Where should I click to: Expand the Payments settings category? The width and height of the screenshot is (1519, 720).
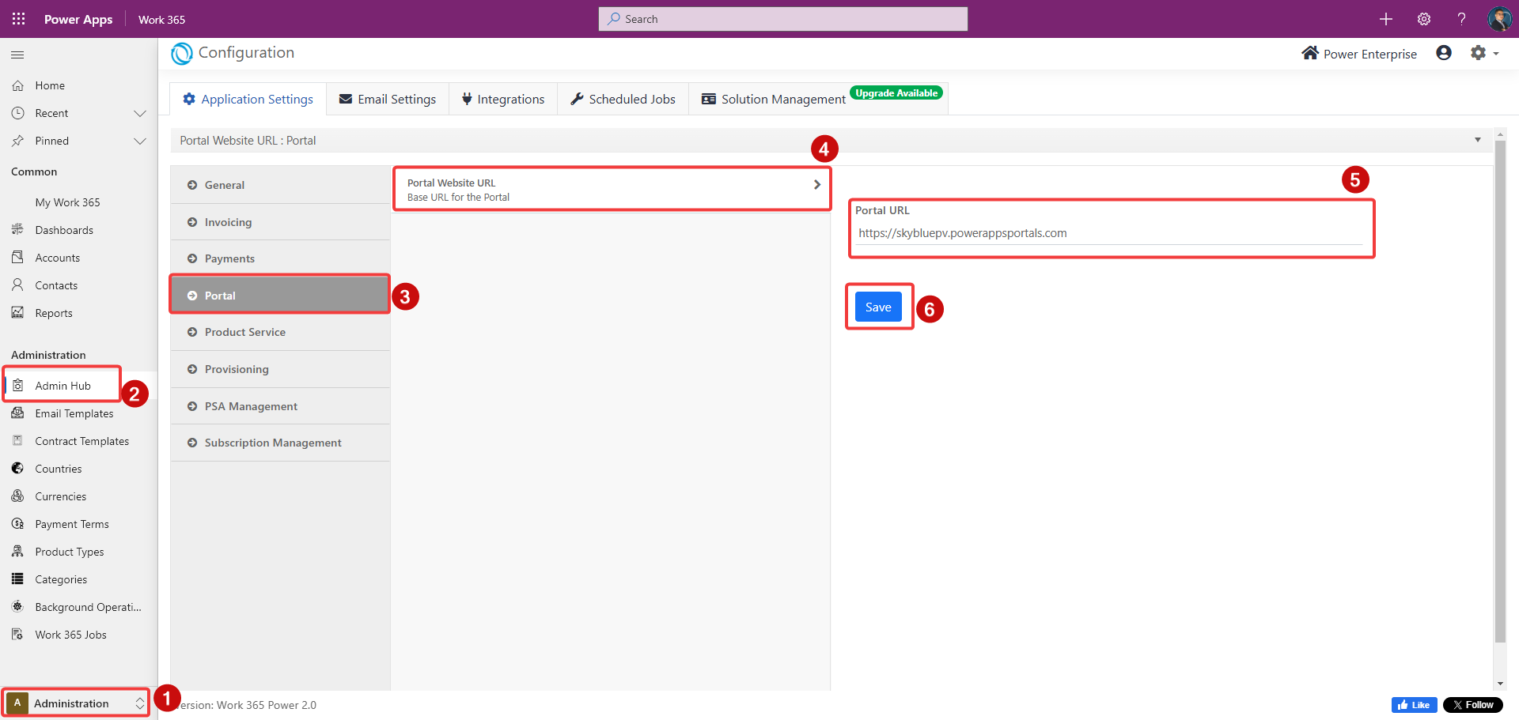coord(280,258)
